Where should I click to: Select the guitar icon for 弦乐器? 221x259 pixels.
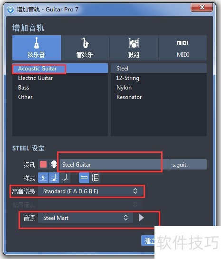point(37,43)
